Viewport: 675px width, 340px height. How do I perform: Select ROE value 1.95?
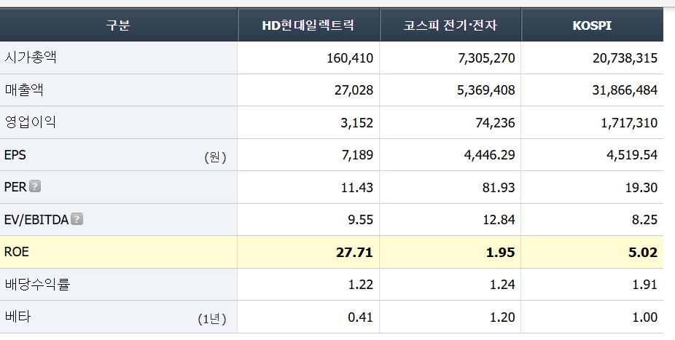tap(500, 253)
